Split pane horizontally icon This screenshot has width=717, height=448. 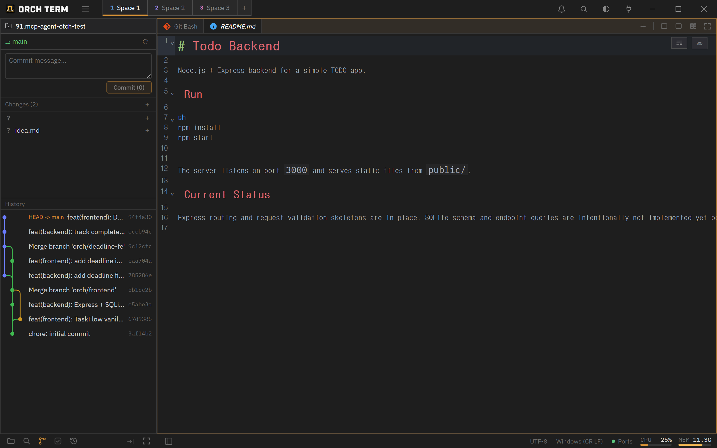point(678,26)
